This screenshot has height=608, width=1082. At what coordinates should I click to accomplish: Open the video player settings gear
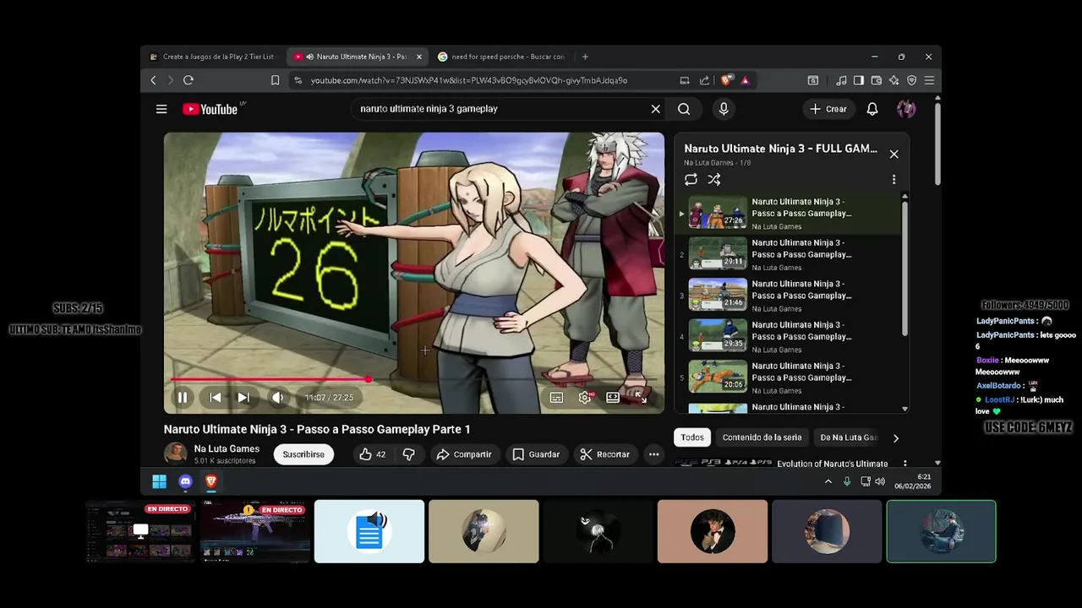pyautogui.click(x=585, y=397)
